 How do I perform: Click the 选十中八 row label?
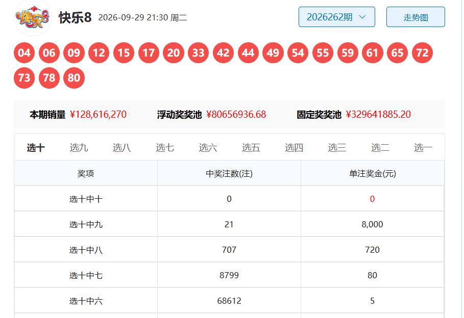click(86, 250)
